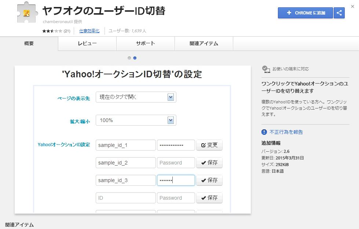This screenshot has width=359, height=229.
Task: Click the ヤフオクのユーザーID切替 title
Action: point(104,11)
